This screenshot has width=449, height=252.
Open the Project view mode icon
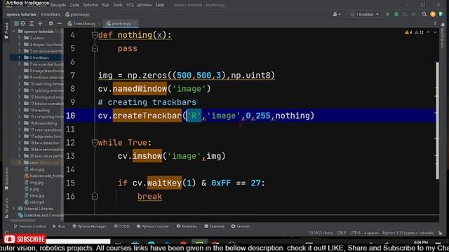(x=16, y=23)
